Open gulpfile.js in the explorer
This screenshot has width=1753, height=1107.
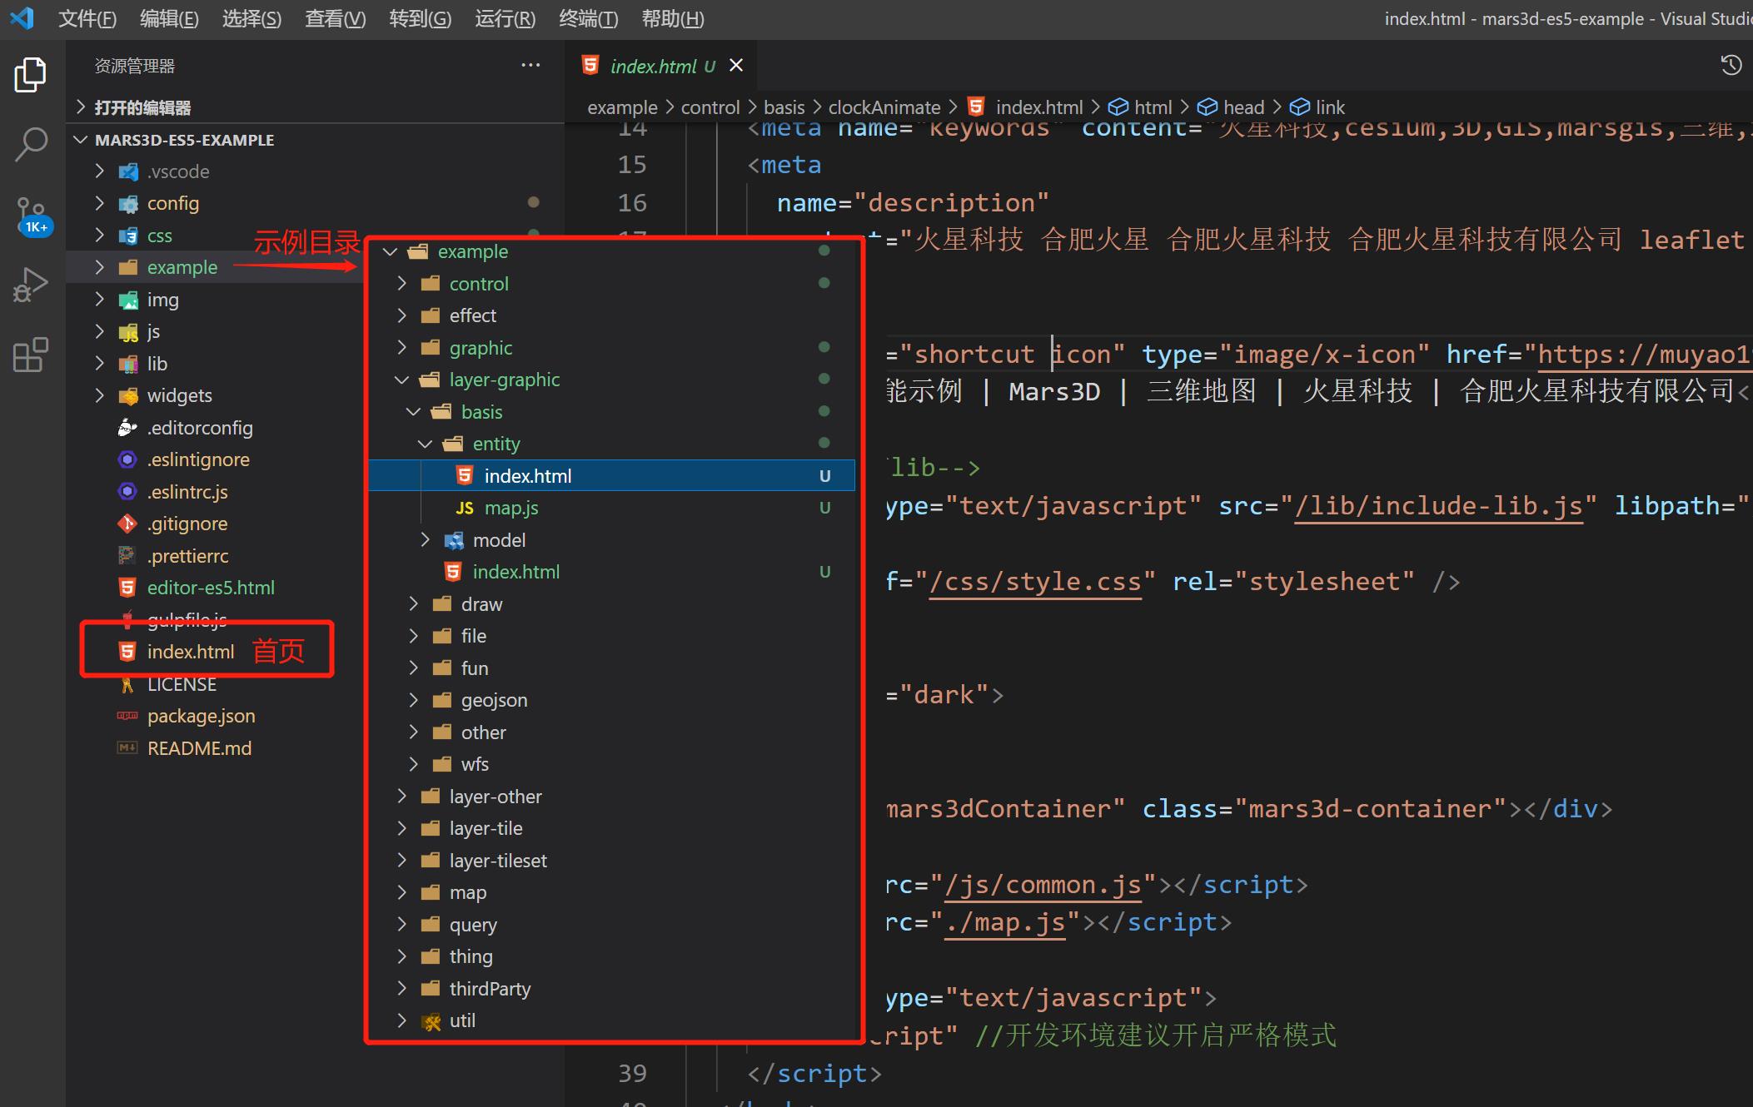(187, 619)
